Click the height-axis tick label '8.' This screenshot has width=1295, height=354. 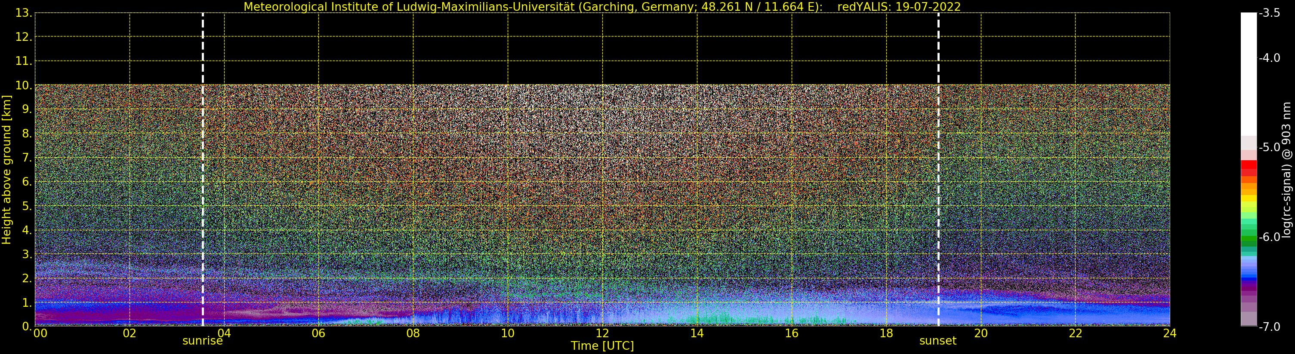(27, 134)
